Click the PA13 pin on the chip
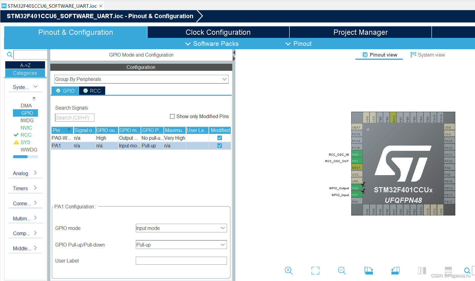 click(x=449, y=141)
